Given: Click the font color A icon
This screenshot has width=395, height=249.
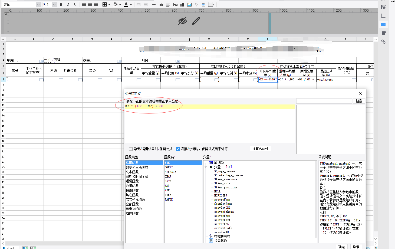Looking at the screenshot, I should 126,5.
